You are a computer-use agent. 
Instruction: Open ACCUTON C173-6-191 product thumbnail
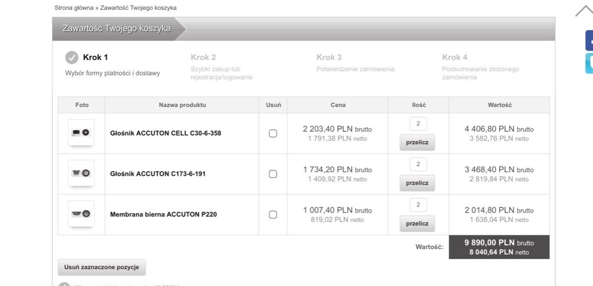[81, 173]
